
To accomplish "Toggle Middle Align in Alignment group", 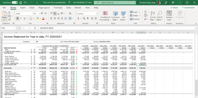I will (55, 14).
